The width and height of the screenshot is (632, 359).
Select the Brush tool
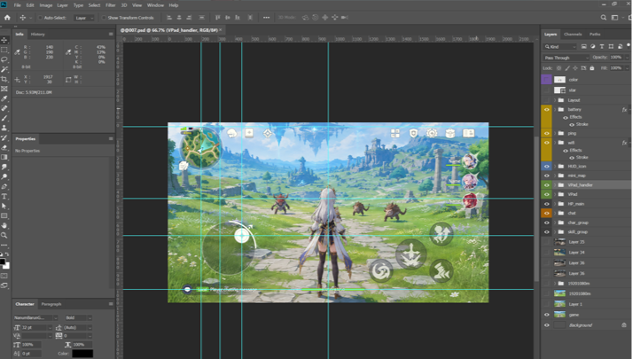click(x=4, y=118)
